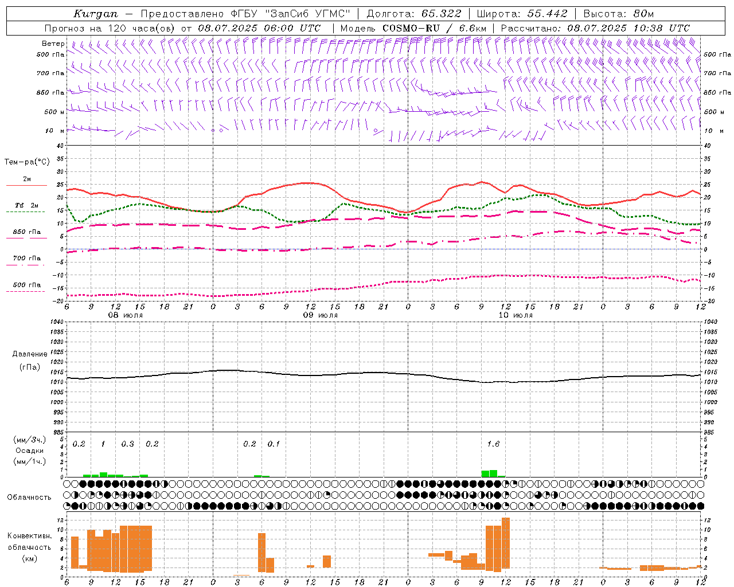Click the "Прогноз на 120 часа(ов)" text

tap(111, 28)
